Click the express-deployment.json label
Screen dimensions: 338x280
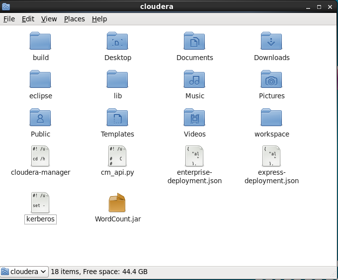[271, 176]
